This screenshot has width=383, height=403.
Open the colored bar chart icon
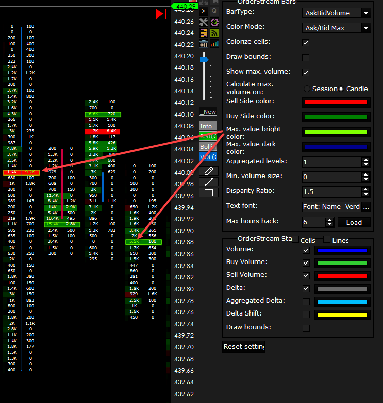coord(214,44)
